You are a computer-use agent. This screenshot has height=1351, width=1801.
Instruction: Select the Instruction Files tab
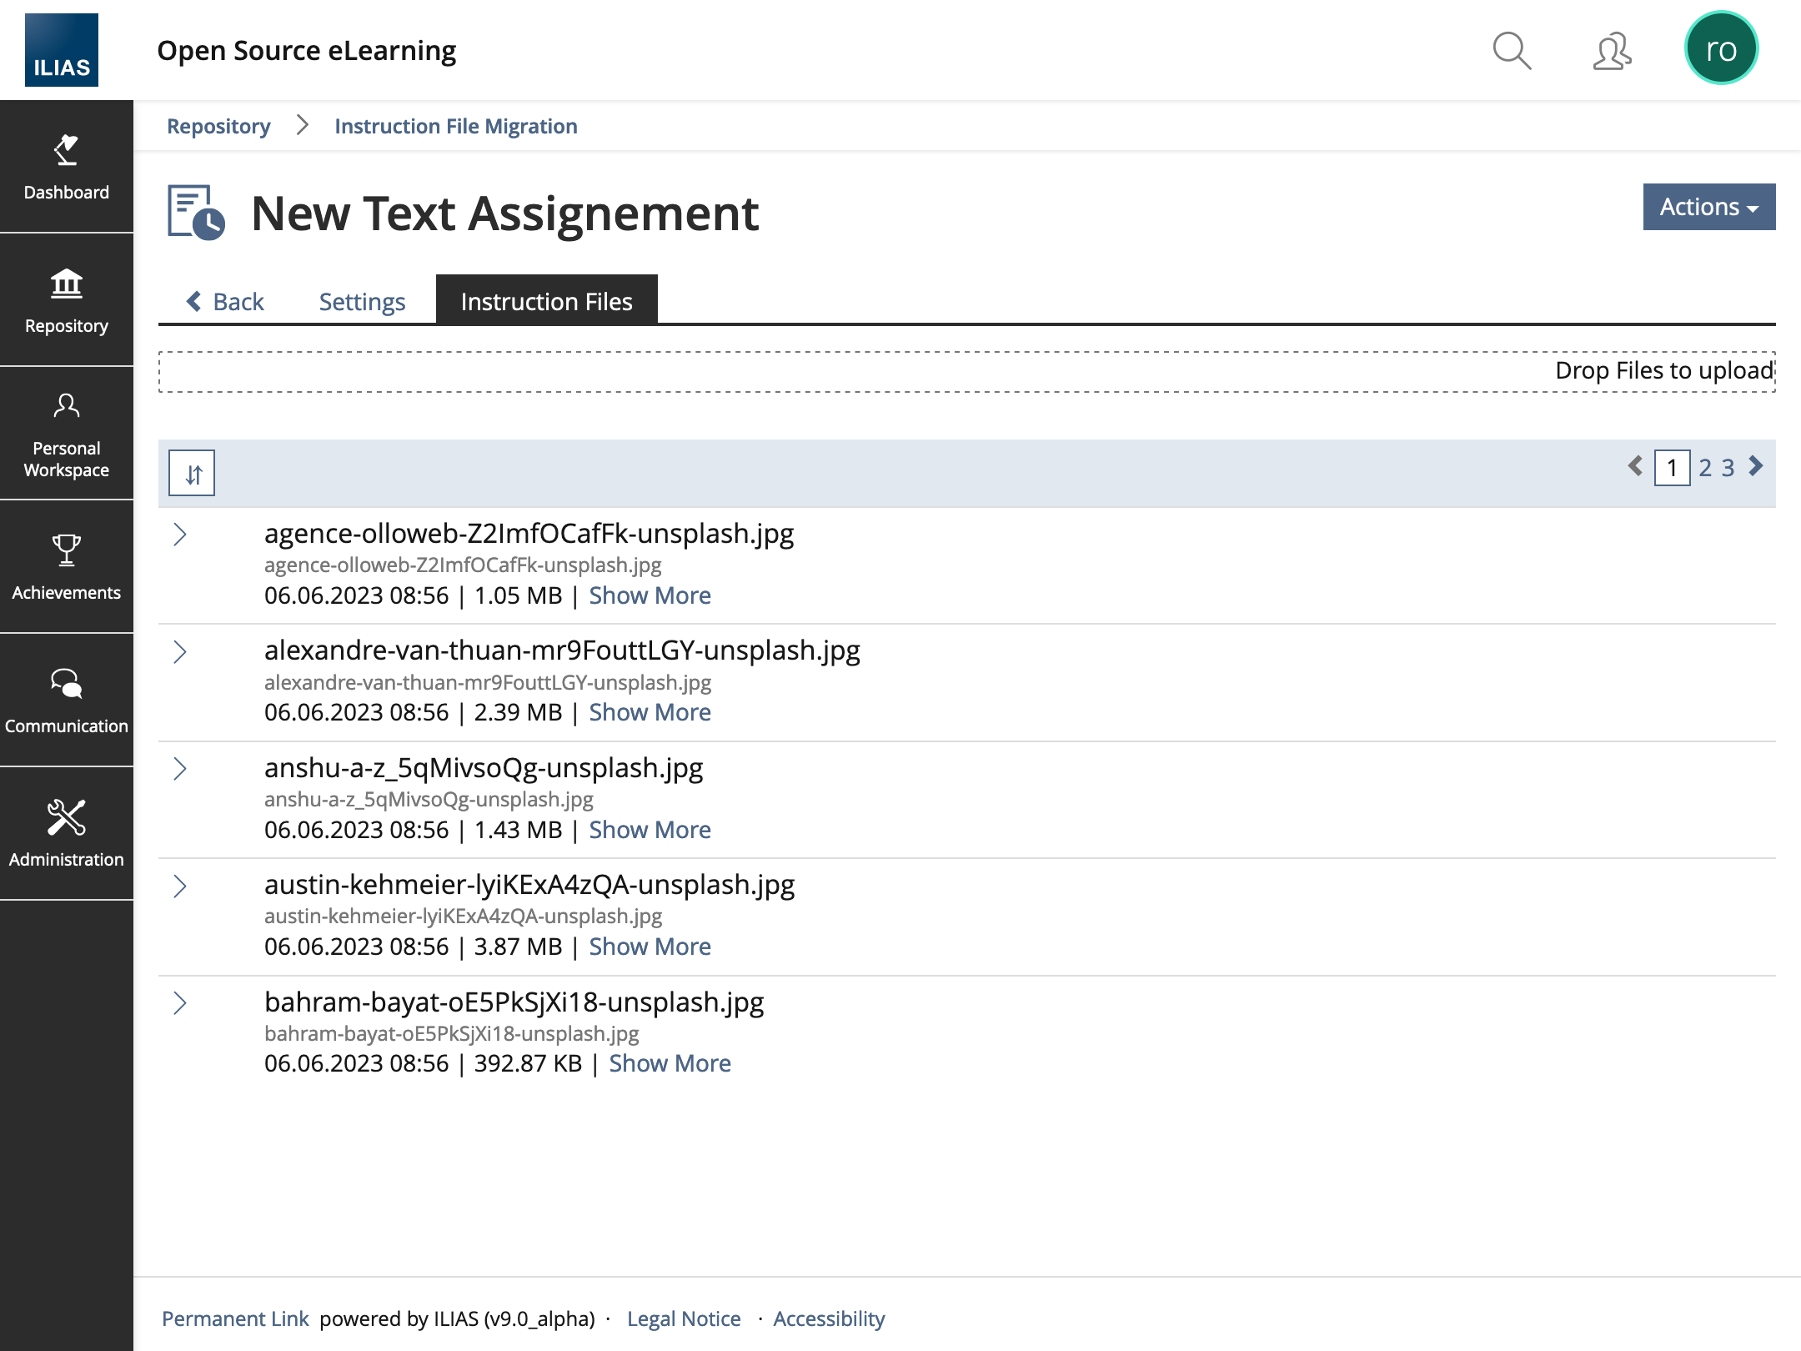tap(546, 301)
